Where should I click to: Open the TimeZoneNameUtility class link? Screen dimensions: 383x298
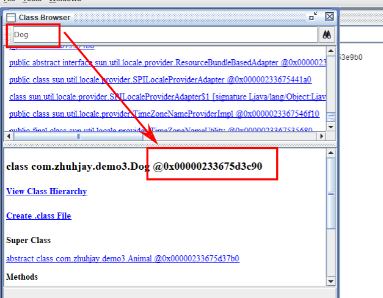tap(164, 129)
